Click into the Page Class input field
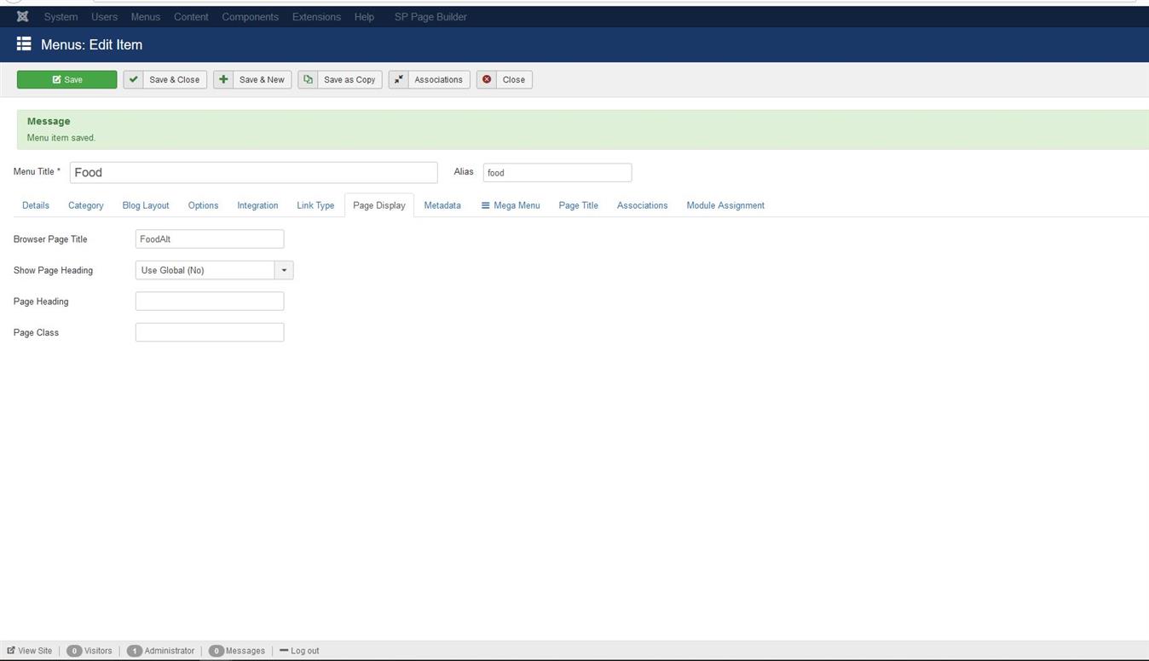The image size is (1149, 661). click(210, 332)
